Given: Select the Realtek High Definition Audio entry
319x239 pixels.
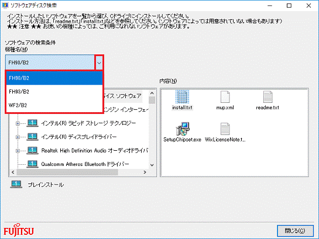Looking at the screenshot, I should 95,150.
